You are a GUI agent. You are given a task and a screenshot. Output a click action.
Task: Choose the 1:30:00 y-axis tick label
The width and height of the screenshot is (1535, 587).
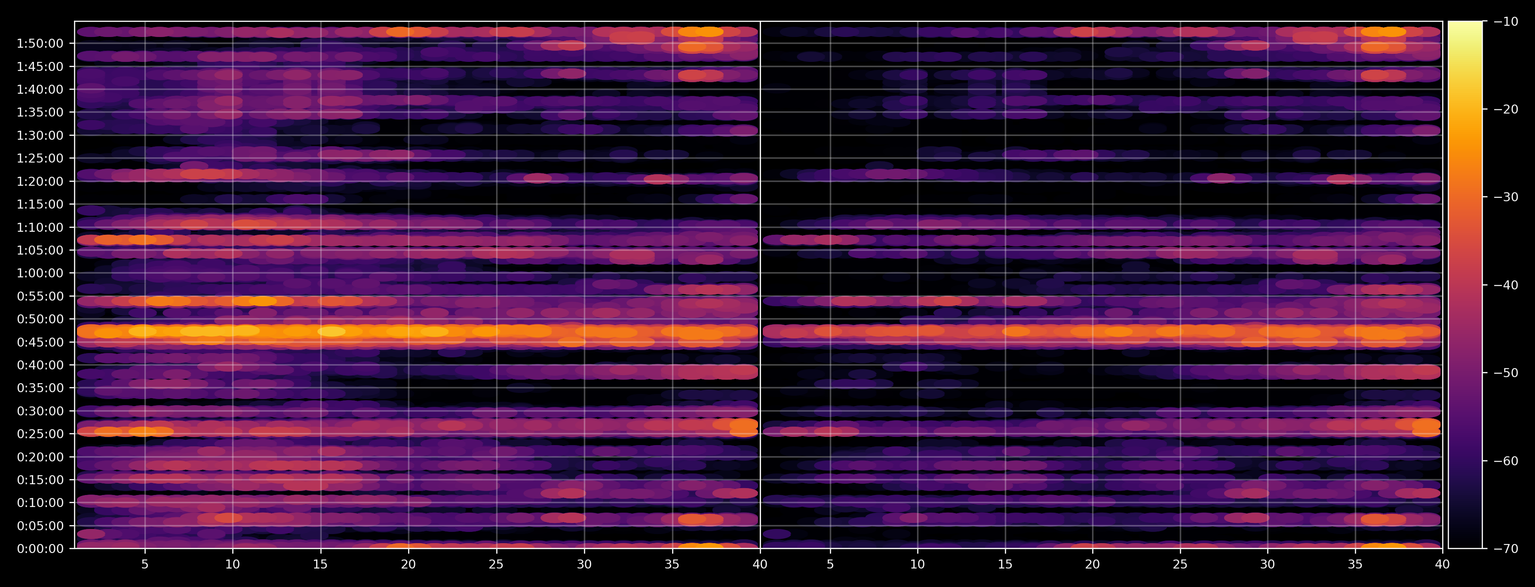point(40,136)
